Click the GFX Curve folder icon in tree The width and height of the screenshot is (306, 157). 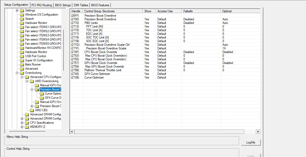pyautogui.click(x=42, y=98)
